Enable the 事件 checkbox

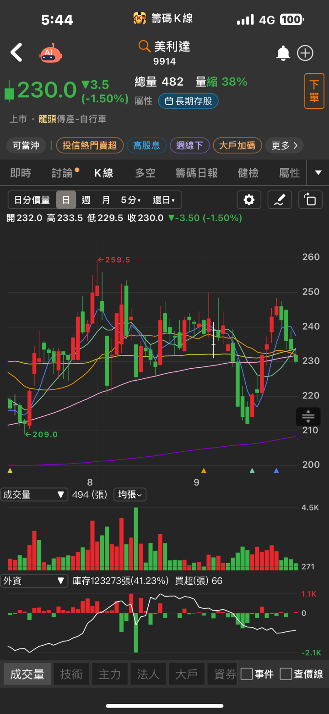pos(247,674)
